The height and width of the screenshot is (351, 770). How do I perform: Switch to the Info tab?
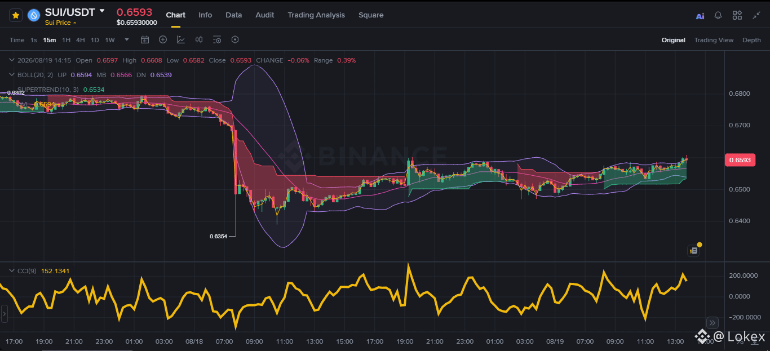point(205,15)
